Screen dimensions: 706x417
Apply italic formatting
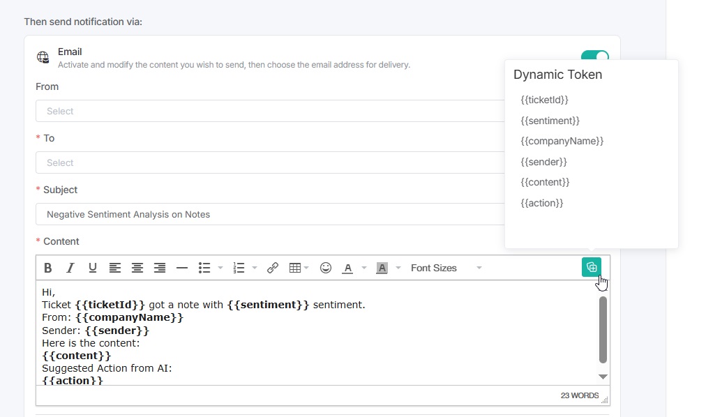[x=70, y=268]
